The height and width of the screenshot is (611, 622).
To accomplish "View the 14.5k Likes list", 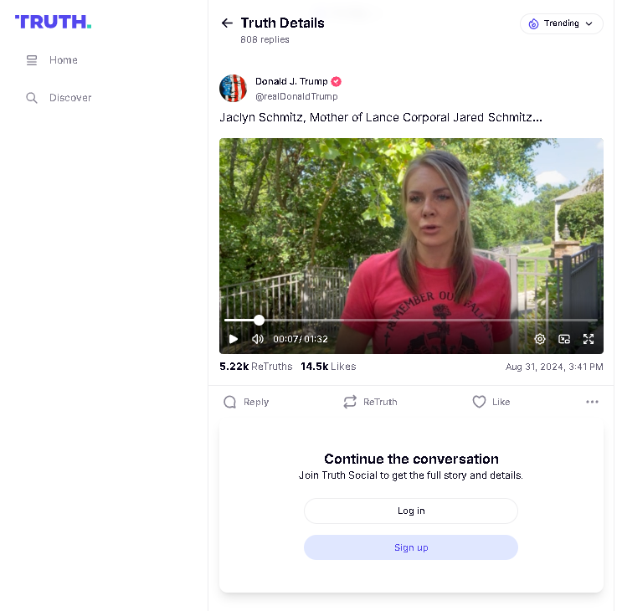I will click(328, 367).
